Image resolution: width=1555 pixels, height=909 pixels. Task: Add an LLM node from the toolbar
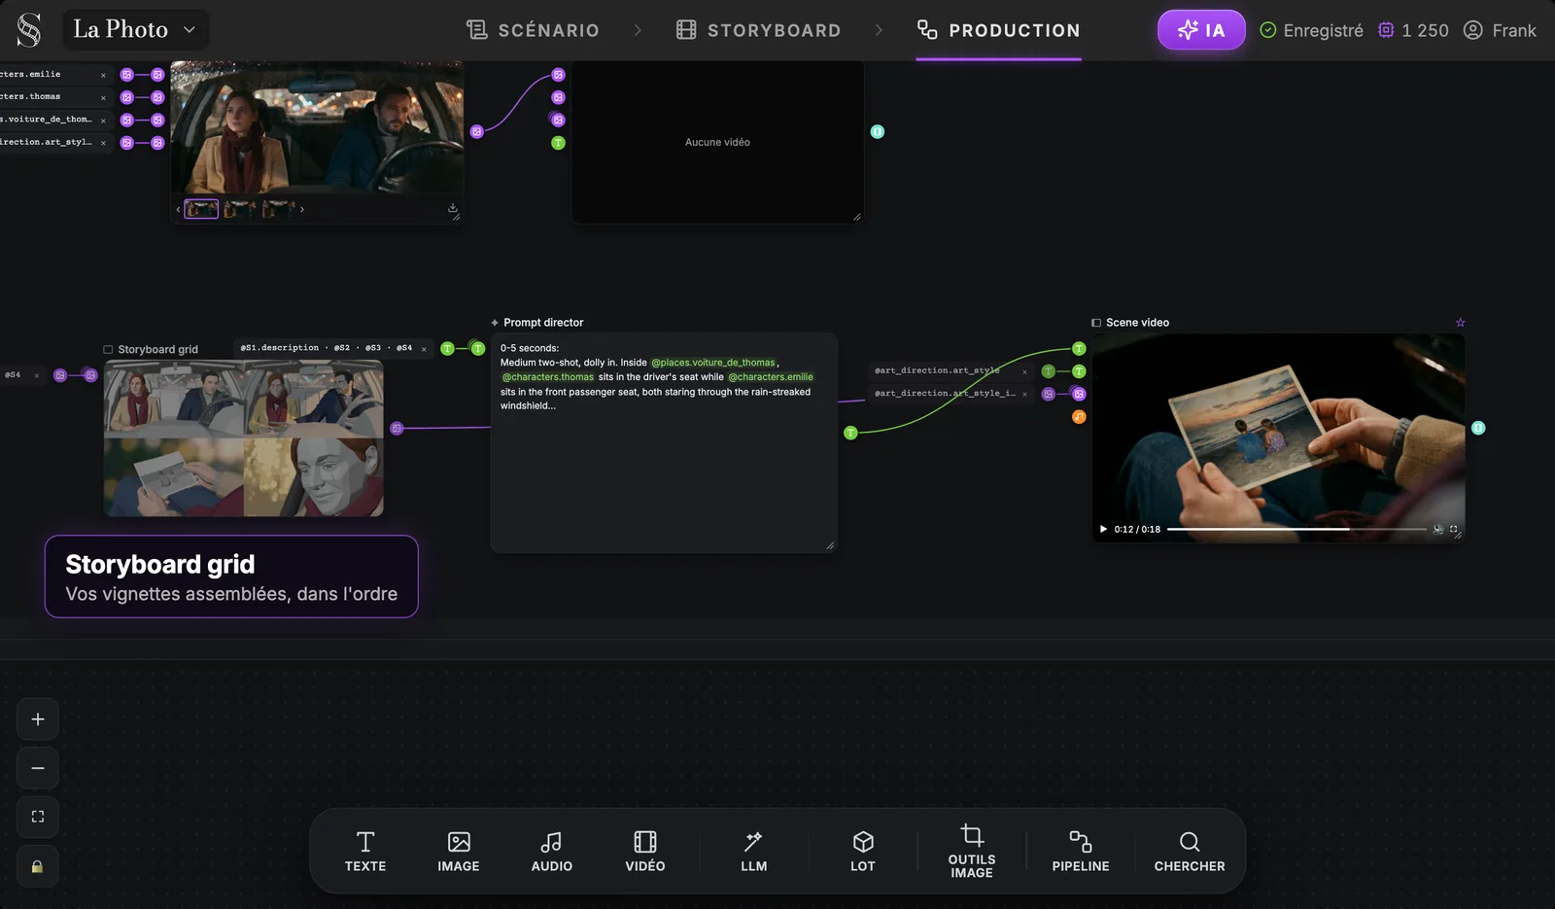click(754, 852)
